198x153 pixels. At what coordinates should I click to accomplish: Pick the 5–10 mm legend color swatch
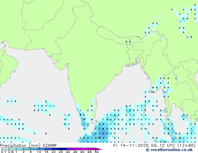pos(34,149)
